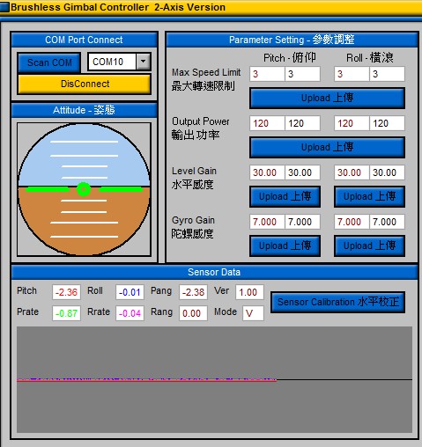
Task: Open the COM10 port dropdown arrow
Action: [x=144, y=62]
